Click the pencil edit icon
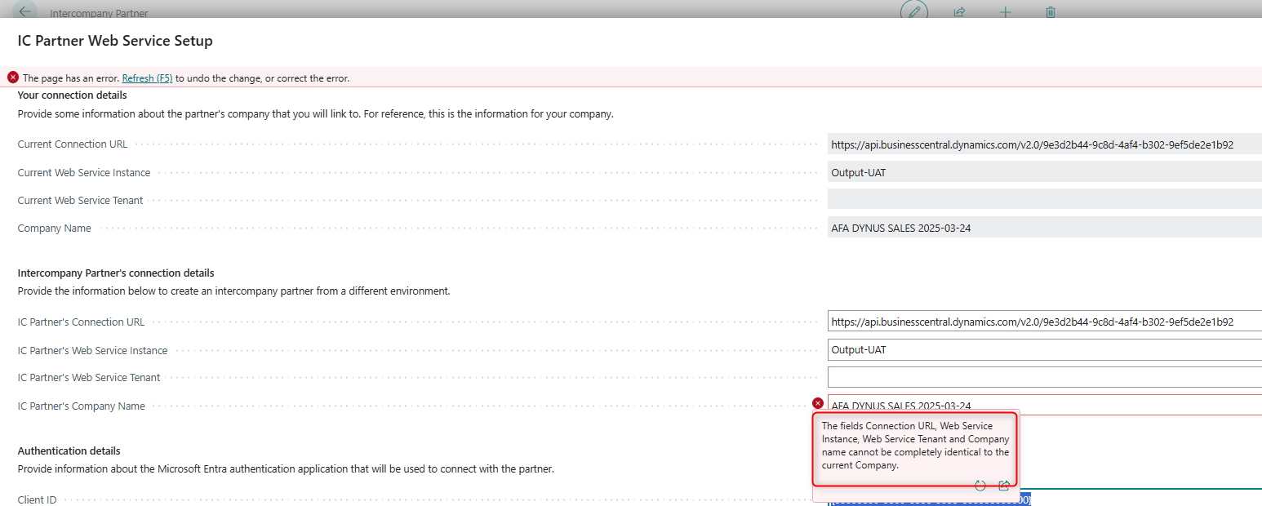The height and width of the screenshot is (506, 1262). click(914, 11)
